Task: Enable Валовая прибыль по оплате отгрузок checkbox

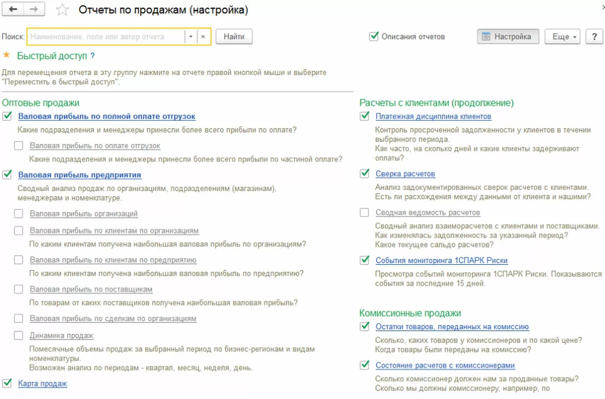Action: 19,146
